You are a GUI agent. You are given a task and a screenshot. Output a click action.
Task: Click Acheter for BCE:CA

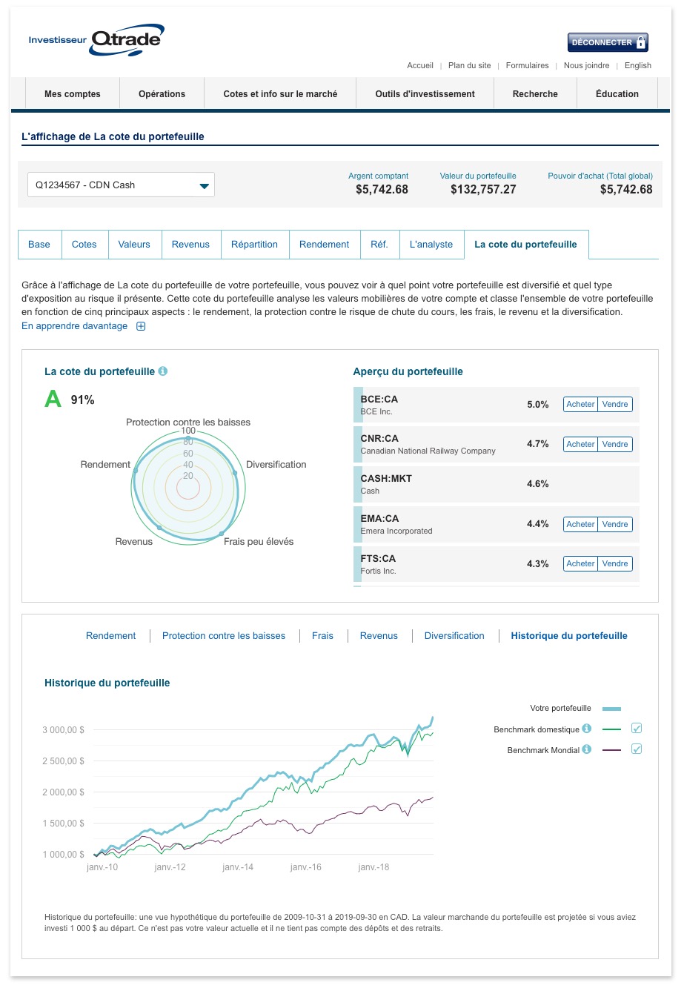click(580, 405)
